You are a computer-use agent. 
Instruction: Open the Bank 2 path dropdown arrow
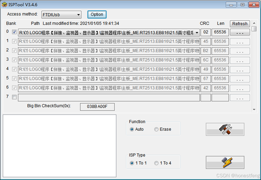[x=197, y=51]
